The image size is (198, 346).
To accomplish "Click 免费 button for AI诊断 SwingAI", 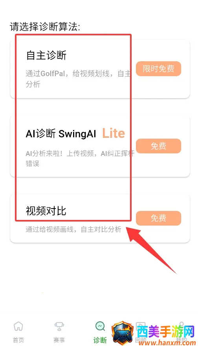I will pos(158,146).
